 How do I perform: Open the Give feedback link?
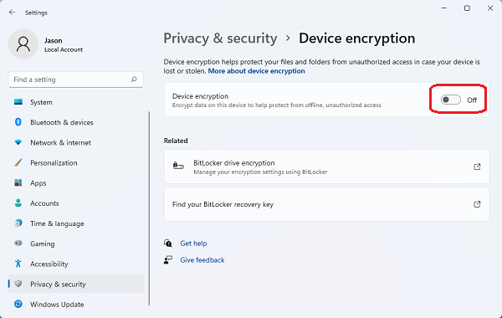202,259
